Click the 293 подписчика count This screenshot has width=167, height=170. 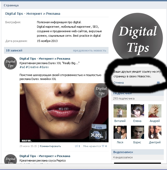pos(124,98)
